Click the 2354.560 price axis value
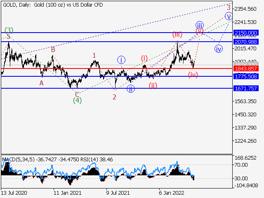Viewport: 264px width, 198px height. pyautogui.click(x=245, y=9)
